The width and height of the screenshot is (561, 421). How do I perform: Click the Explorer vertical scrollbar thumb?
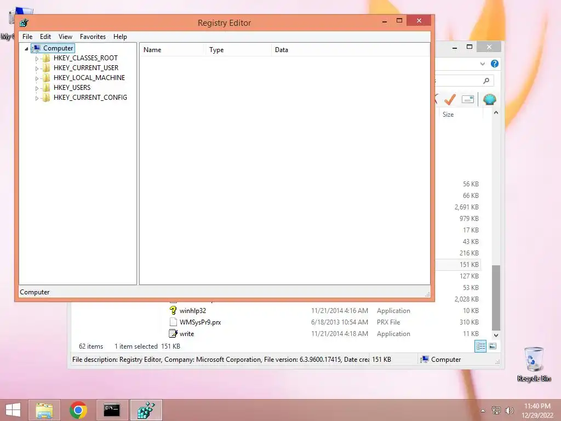(x=496, y=298)
